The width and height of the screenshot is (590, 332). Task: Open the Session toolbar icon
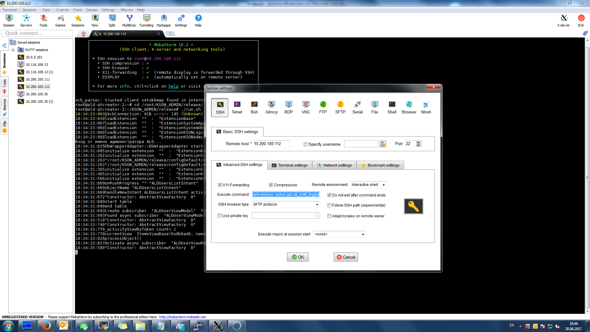tap(9, 21)
